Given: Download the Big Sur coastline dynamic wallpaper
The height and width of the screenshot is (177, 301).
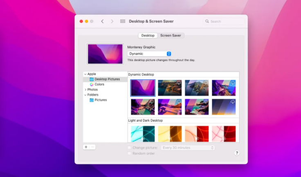Looking at the screenshot, I should pos(179,83).
